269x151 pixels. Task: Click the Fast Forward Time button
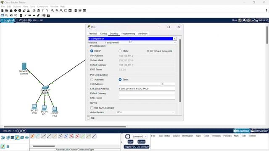[24, 131]
